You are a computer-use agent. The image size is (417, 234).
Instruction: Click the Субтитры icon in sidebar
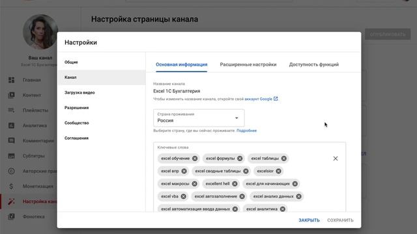coord(12,156)
